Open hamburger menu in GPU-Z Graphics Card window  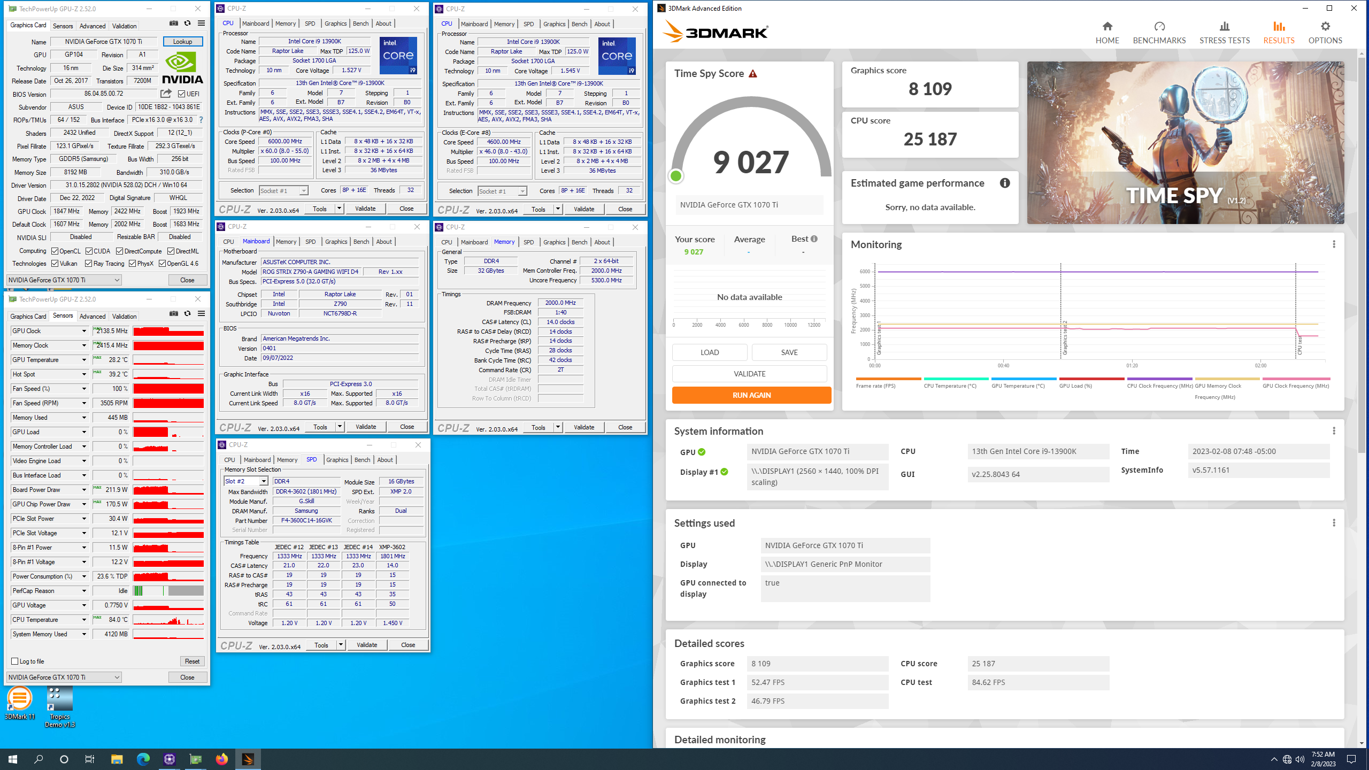pyautogui.click(x=201, y=24)
